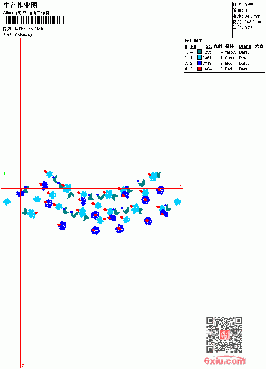Click the cyan flower at far right edge
This screenshot has height=369, width=266.
(x=177, y=202)
